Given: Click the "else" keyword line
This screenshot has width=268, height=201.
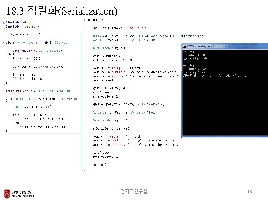Looking at the screenshot, I should tap(16, 123).
